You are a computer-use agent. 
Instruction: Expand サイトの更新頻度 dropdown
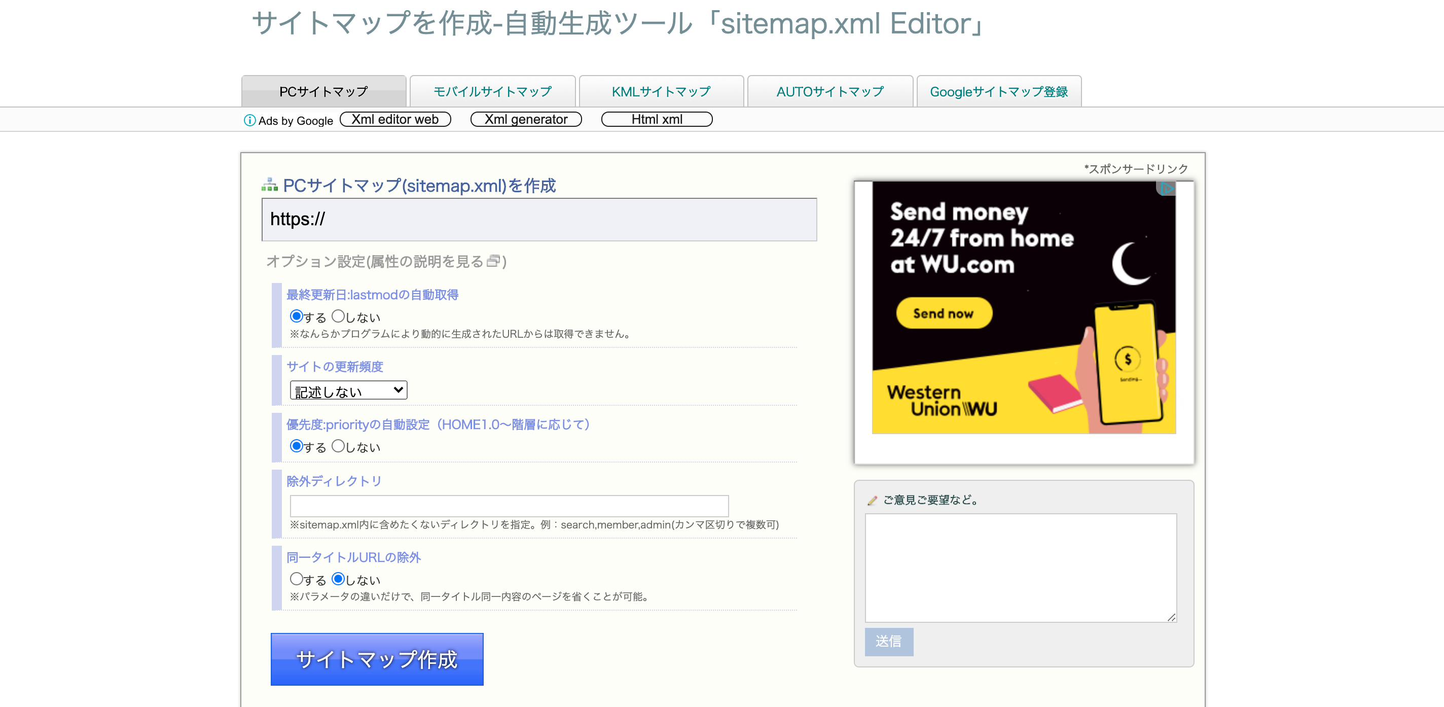point(347,390)
